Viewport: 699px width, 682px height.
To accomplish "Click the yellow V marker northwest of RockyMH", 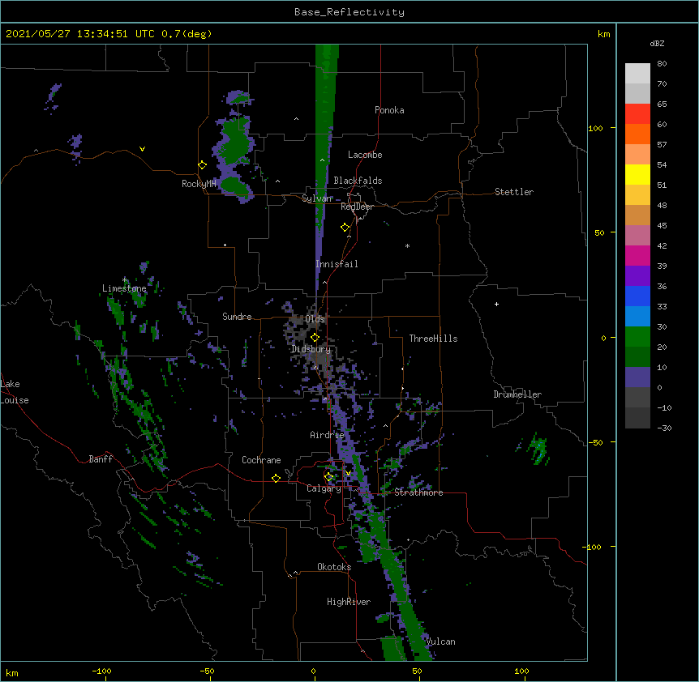I will tap(142, 149).
